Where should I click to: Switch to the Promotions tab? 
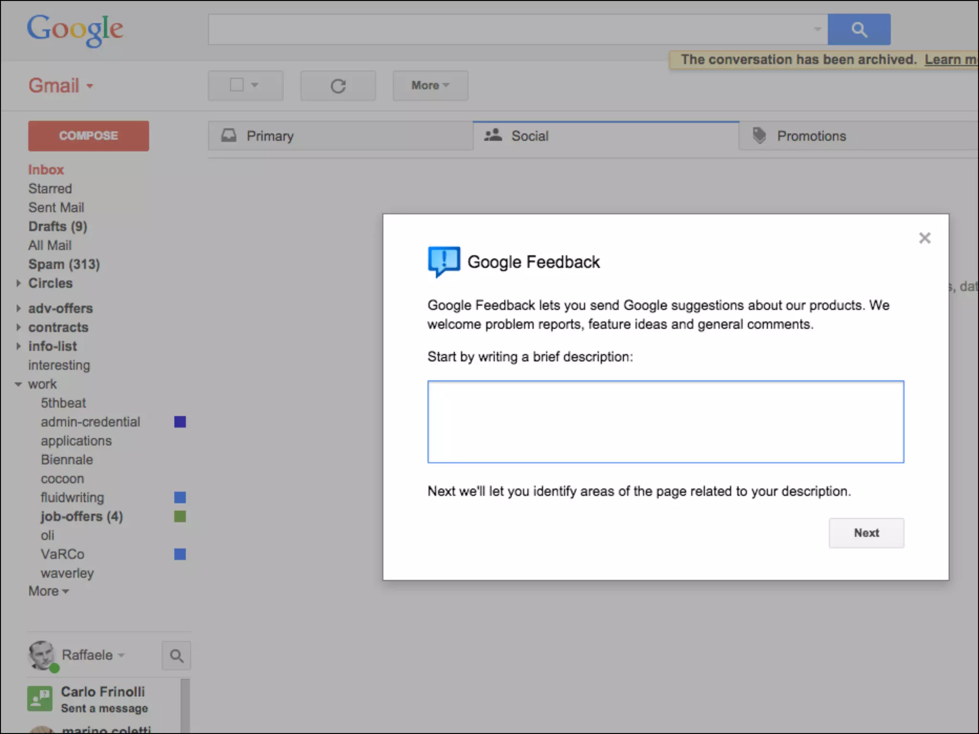click(811, 136)
